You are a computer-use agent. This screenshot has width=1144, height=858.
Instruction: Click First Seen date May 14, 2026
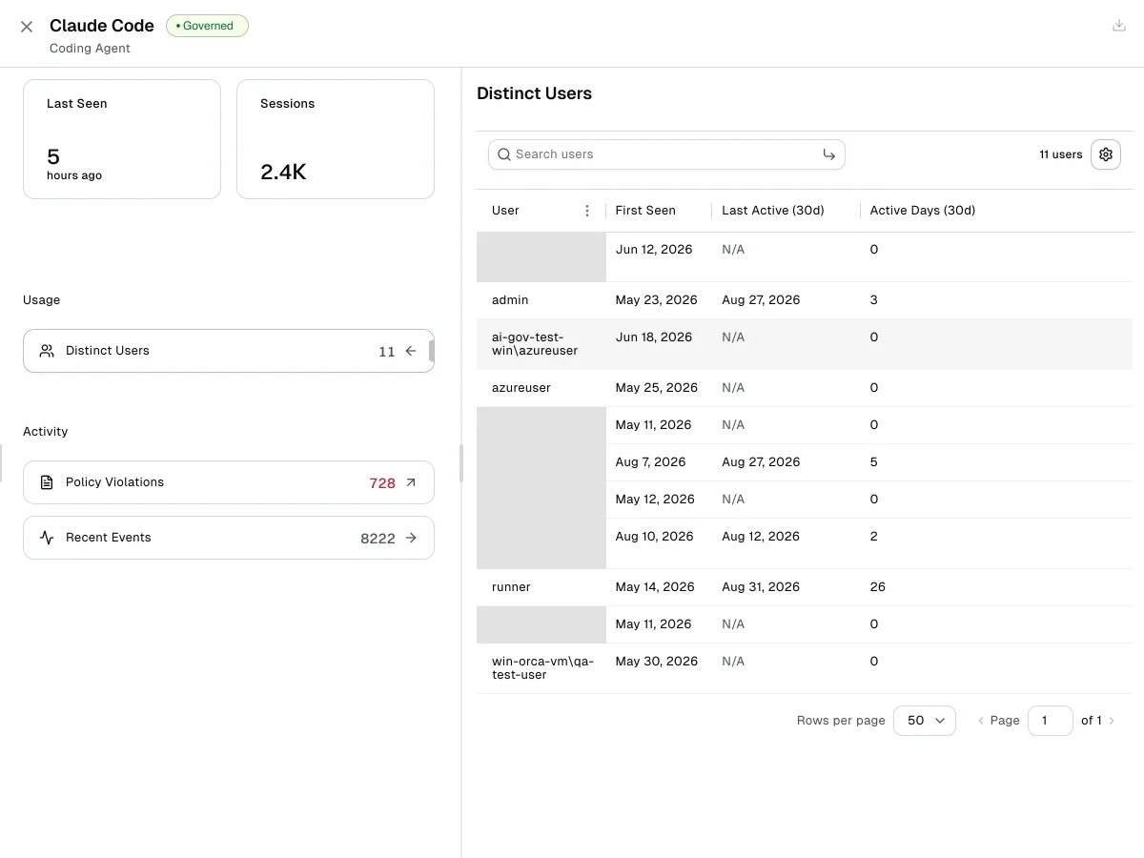(656, 587)
